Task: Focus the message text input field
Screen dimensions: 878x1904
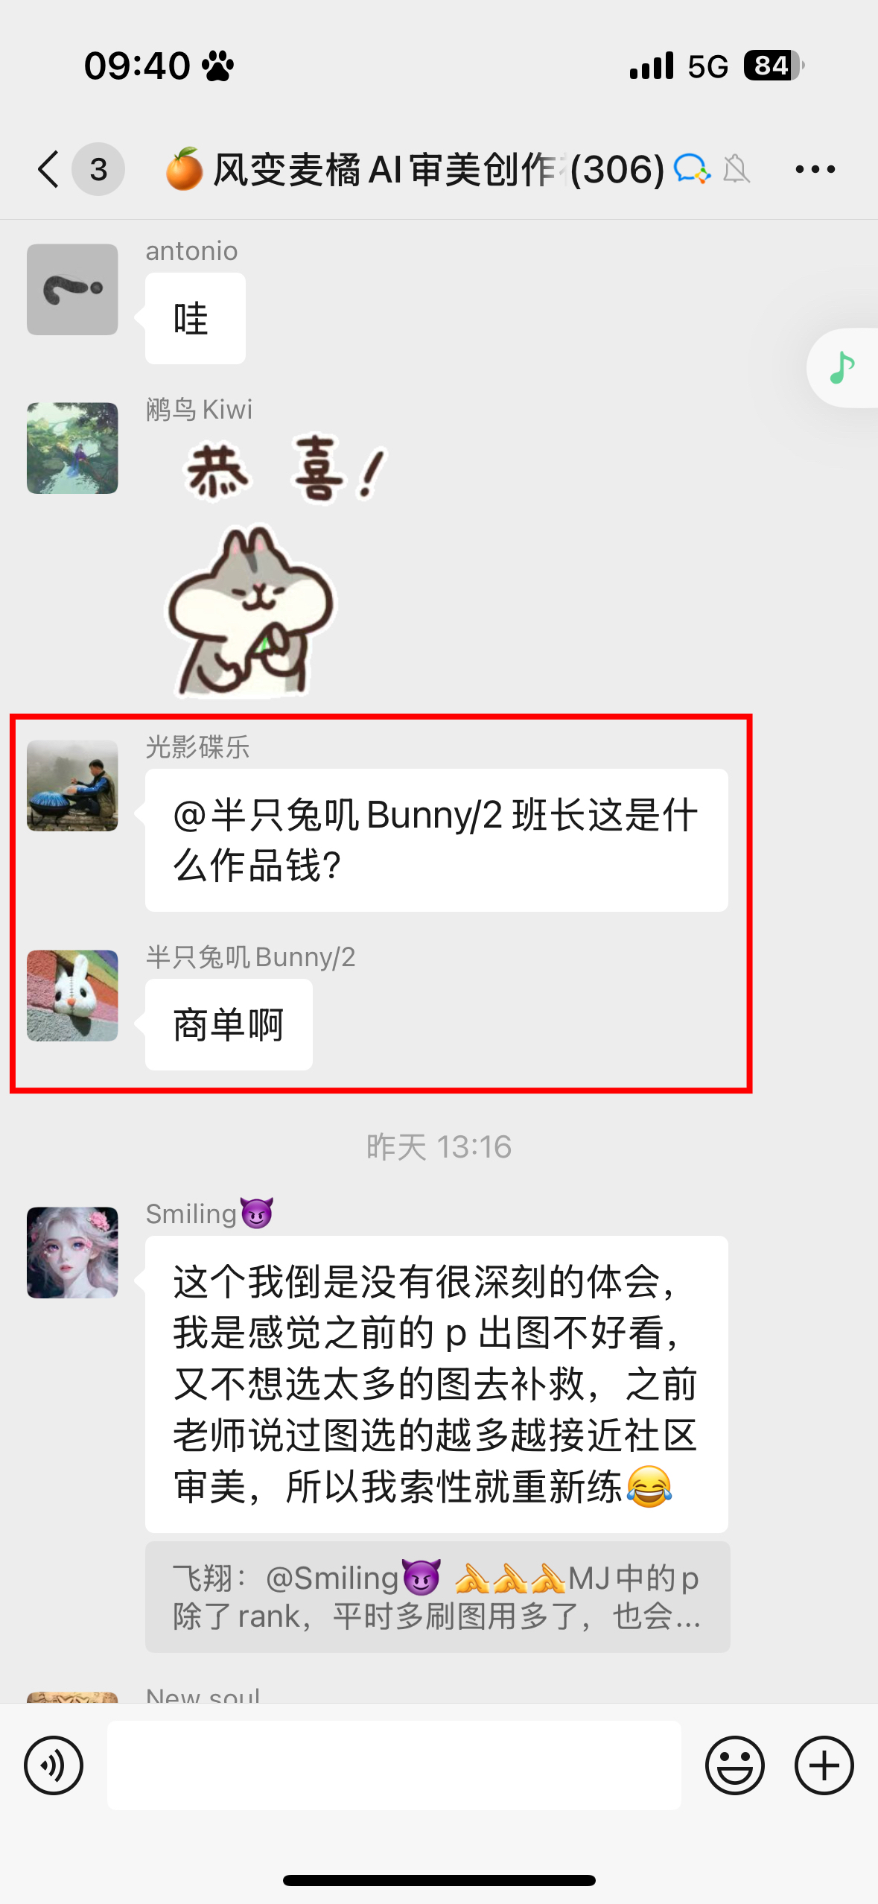Action: click(x=394, y=1765)
